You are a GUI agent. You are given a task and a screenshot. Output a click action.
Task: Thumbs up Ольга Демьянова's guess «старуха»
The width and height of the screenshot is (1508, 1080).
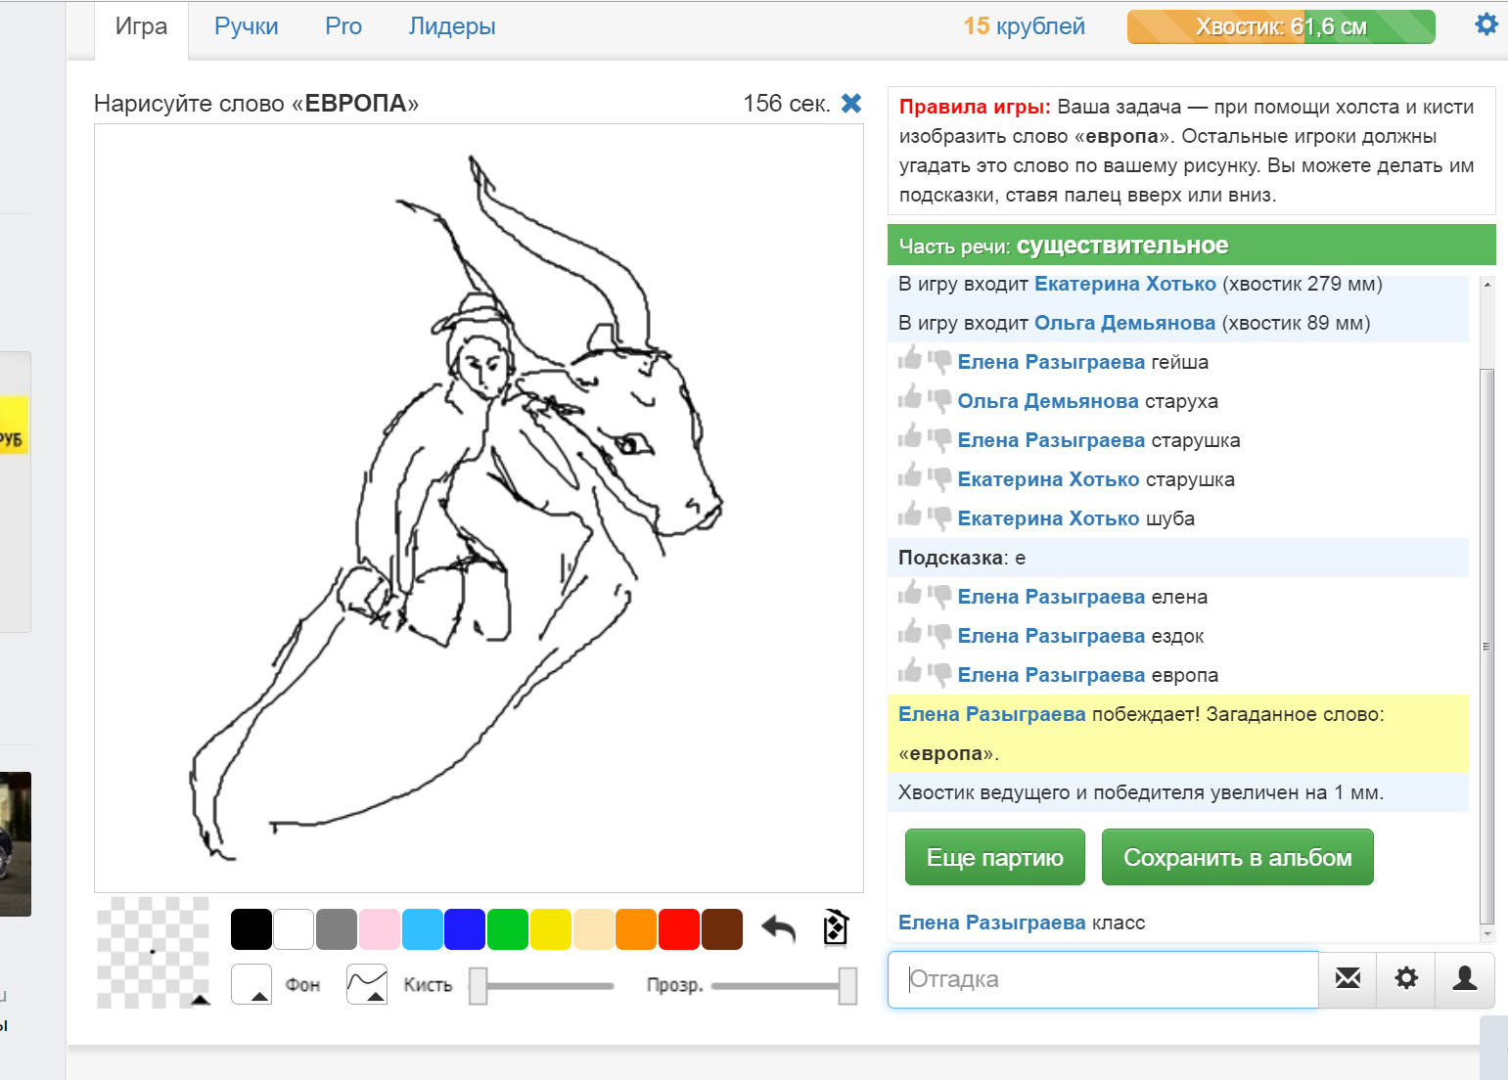click(x=910, y=398)
